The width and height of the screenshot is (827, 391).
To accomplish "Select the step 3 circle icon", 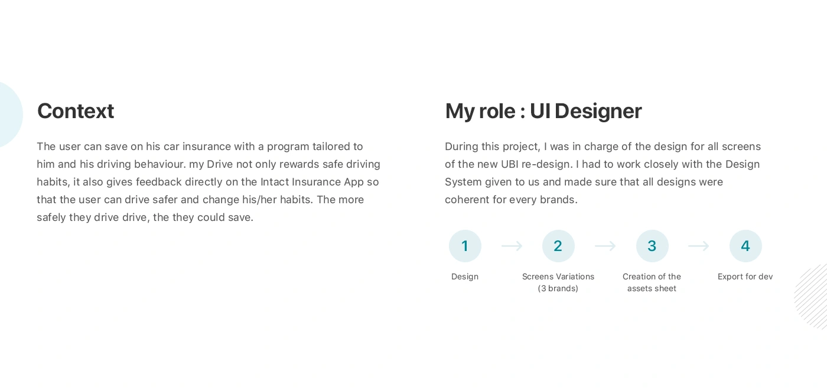I will [652, 246].
